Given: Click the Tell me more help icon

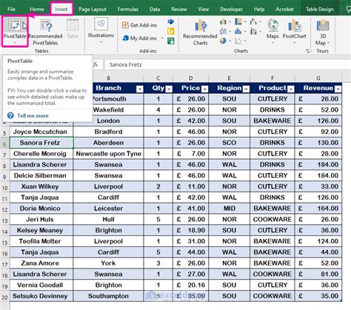Looking at the screenshot, I should click(10, 115).
